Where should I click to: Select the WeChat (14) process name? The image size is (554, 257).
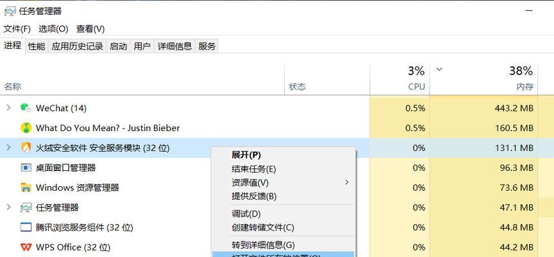(61, 108)
